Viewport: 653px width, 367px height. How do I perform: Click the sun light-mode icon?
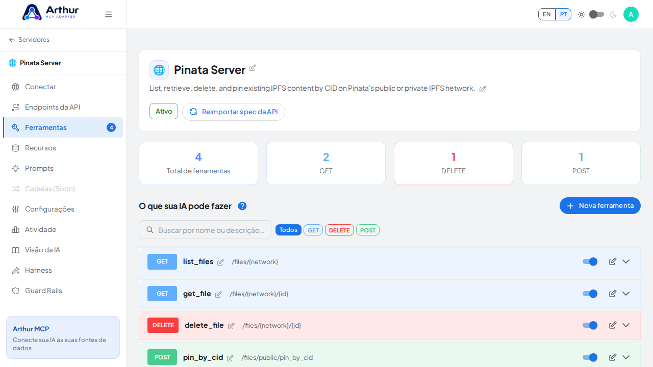click(x=581, y=14)
